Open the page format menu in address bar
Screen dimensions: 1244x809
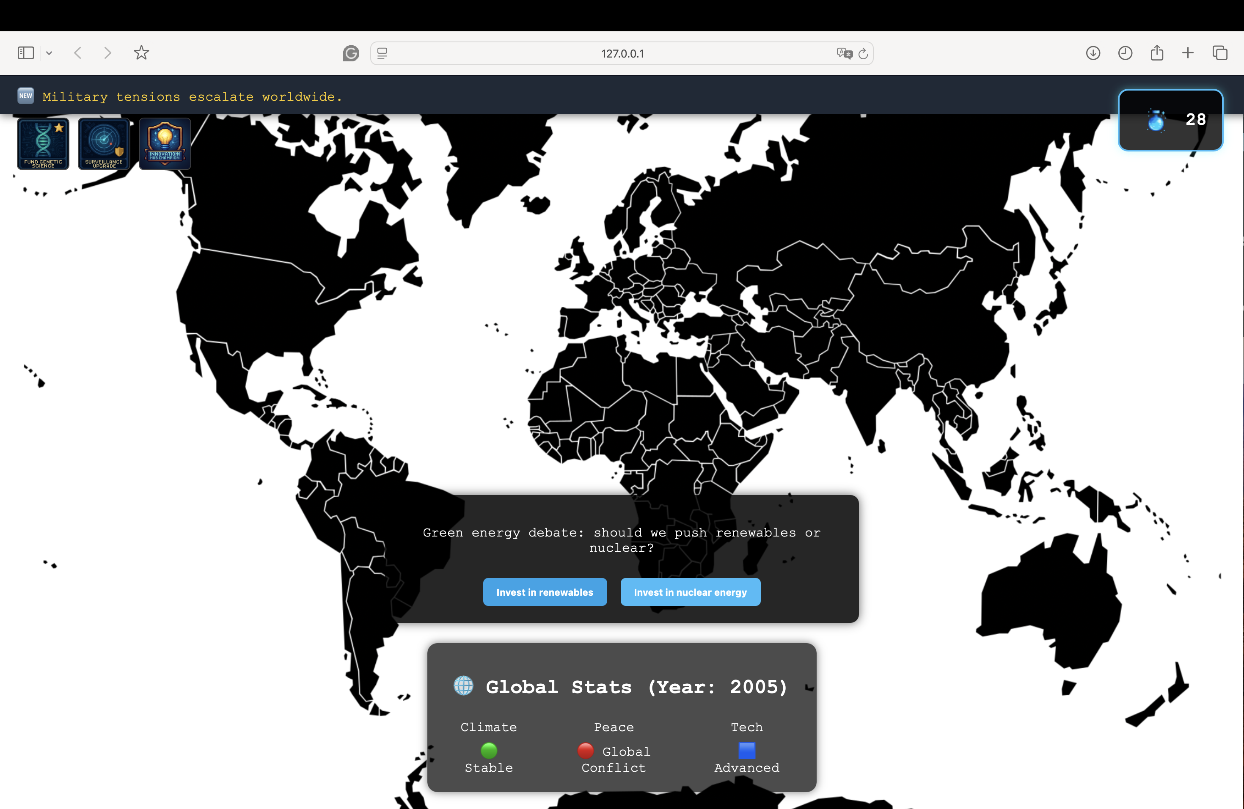382,53
